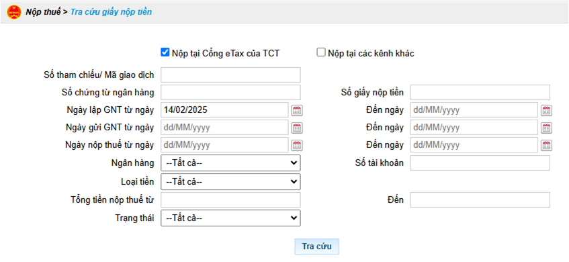569x262 pixels.
Task: Uncheck Nộp tại Cổng eTax của TCT
Action: click(165, 52)
